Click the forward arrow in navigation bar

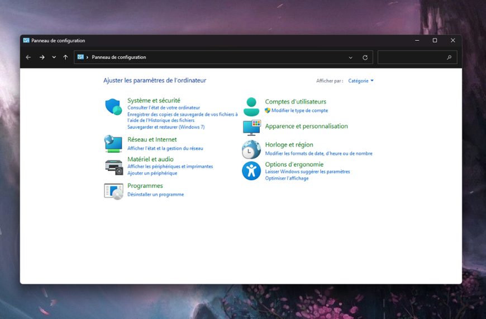point(42,58)
